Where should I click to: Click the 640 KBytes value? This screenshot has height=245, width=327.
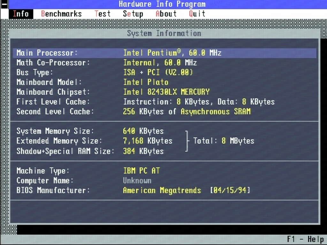[143, 131]
